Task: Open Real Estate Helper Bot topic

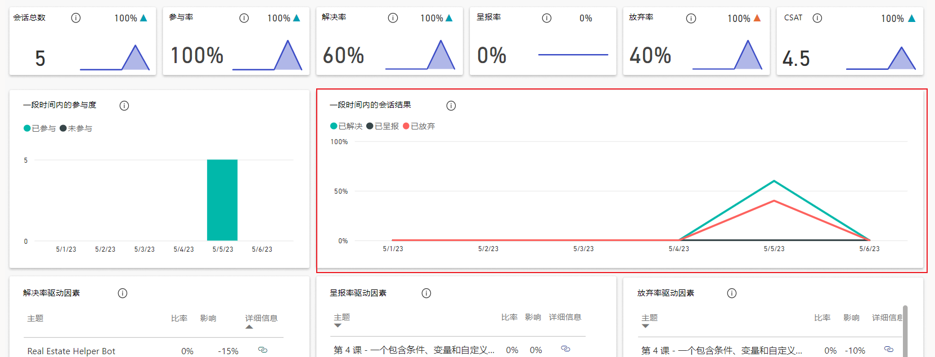Action: tap(71, 351)
